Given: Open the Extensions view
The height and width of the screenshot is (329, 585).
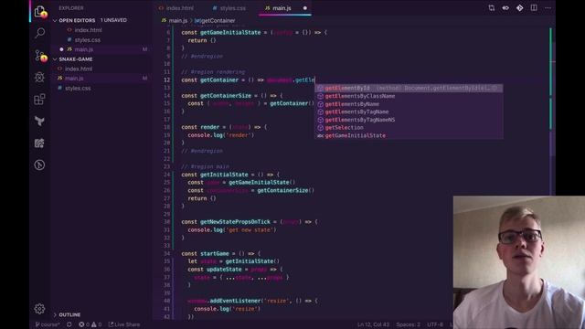Looking at the screenshot, I should pos(39,100).
